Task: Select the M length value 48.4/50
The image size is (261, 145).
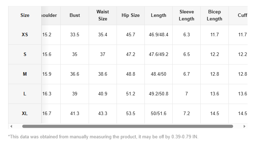Action: tap(159, 74)
